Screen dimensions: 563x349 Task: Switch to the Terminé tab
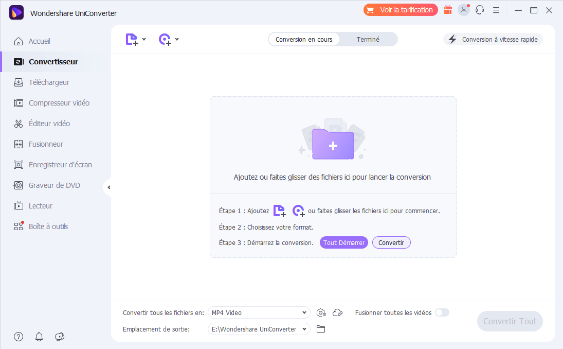[368, 40]
